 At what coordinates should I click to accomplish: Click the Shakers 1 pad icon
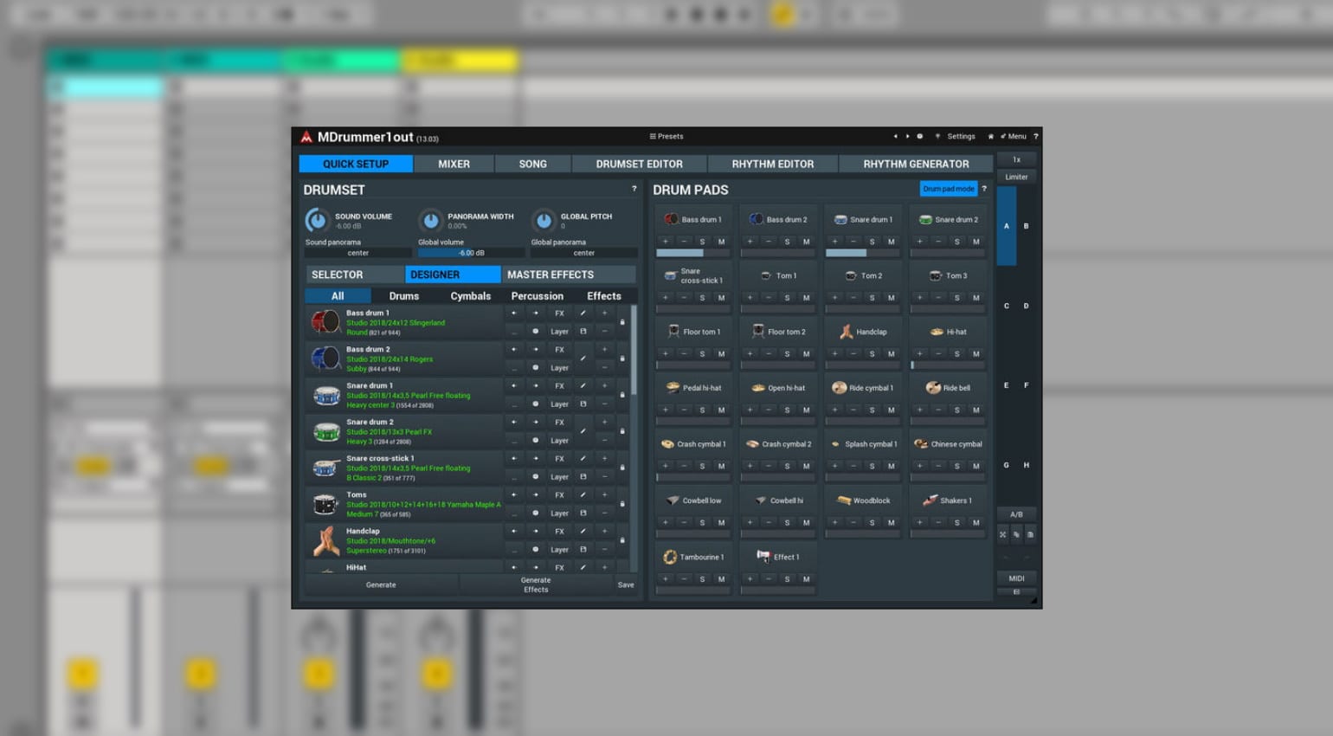click(x=930, y=500)
